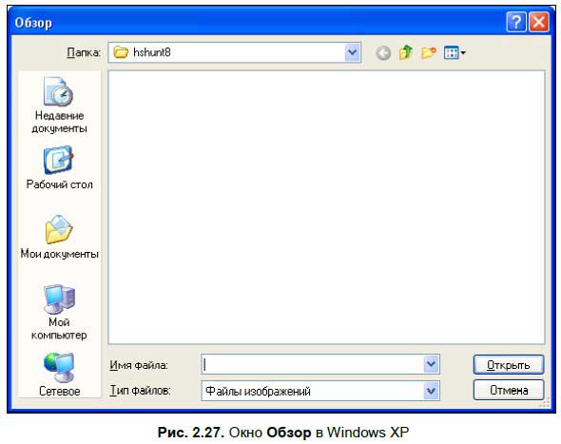Open Сетевое network places icon

pyautogui.click(x=59, y=375)
